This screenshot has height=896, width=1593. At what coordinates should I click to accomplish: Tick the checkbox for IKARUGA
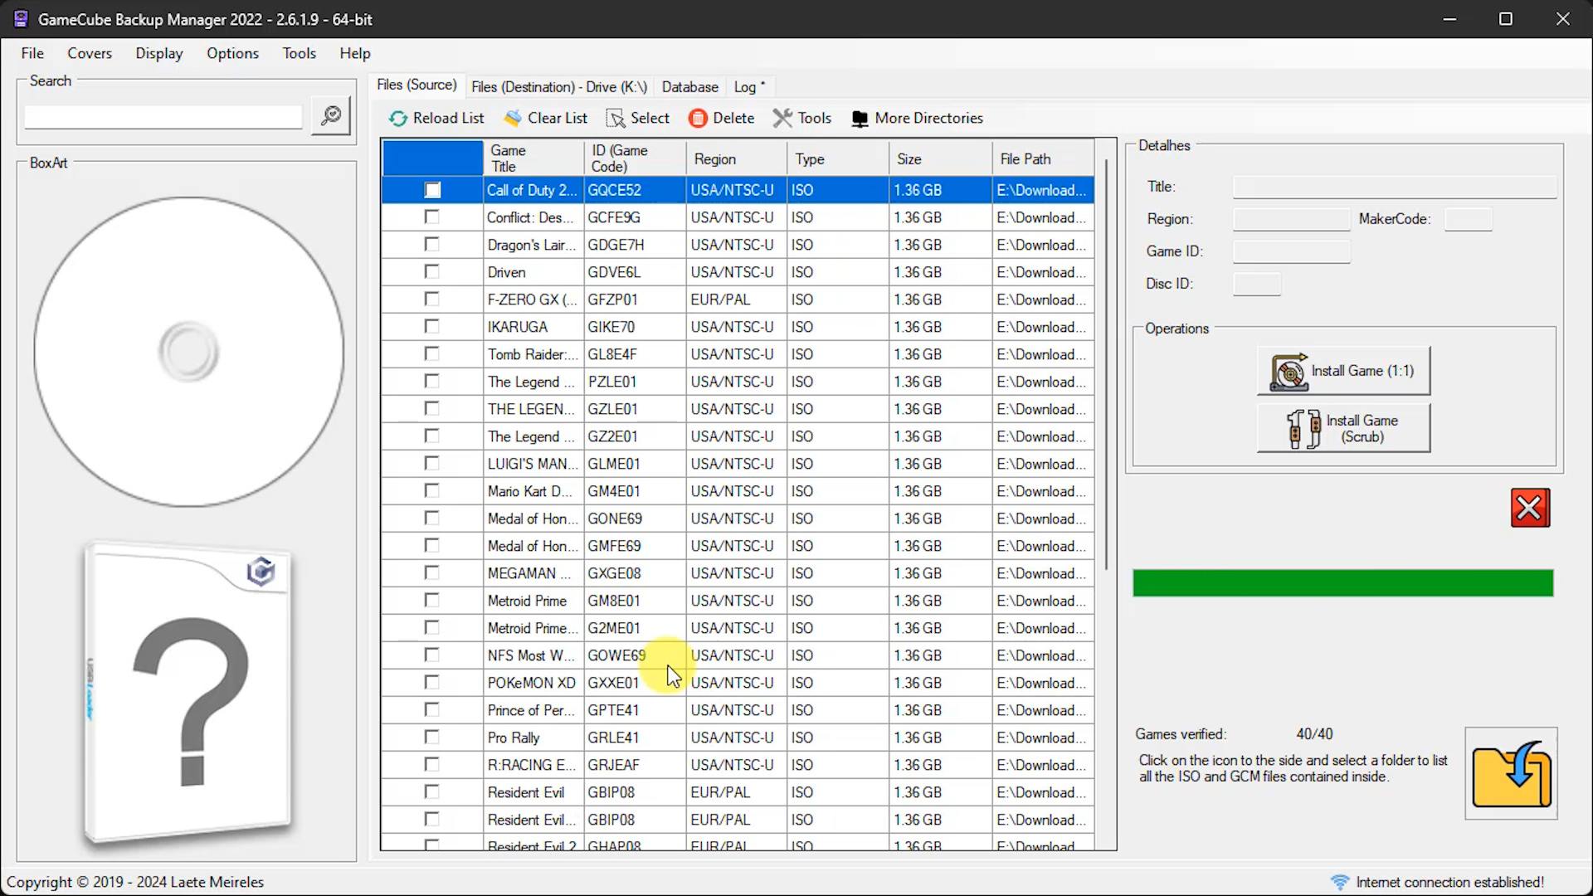[x=431, y=327]
